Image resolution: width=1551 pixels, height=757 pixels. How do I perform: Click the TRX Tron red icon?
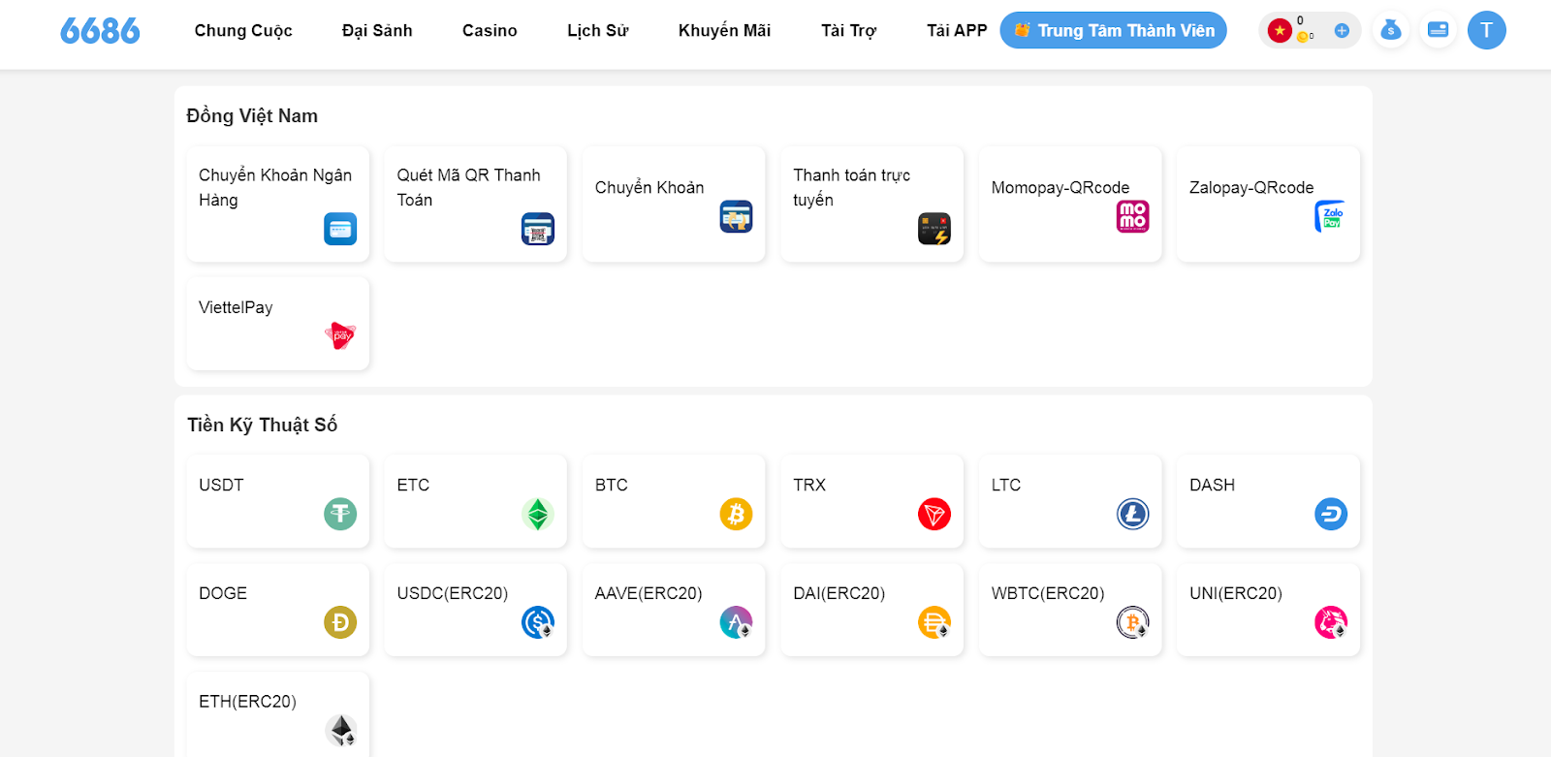point(934,514)
